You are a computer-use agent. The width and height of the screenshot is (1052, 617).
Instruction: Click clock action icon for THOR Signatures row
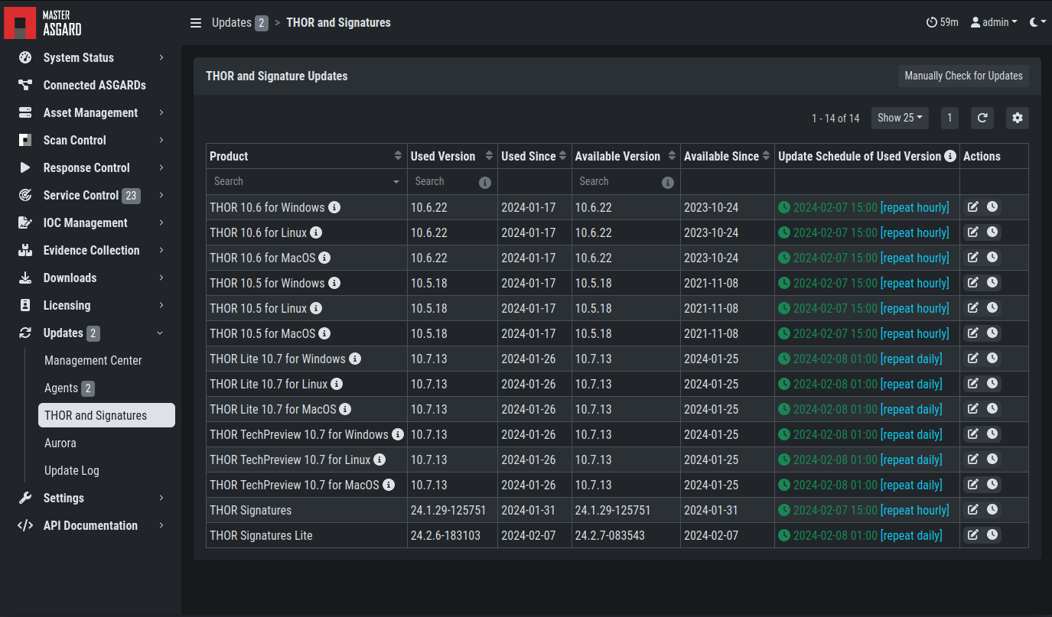tap(992, 509)
